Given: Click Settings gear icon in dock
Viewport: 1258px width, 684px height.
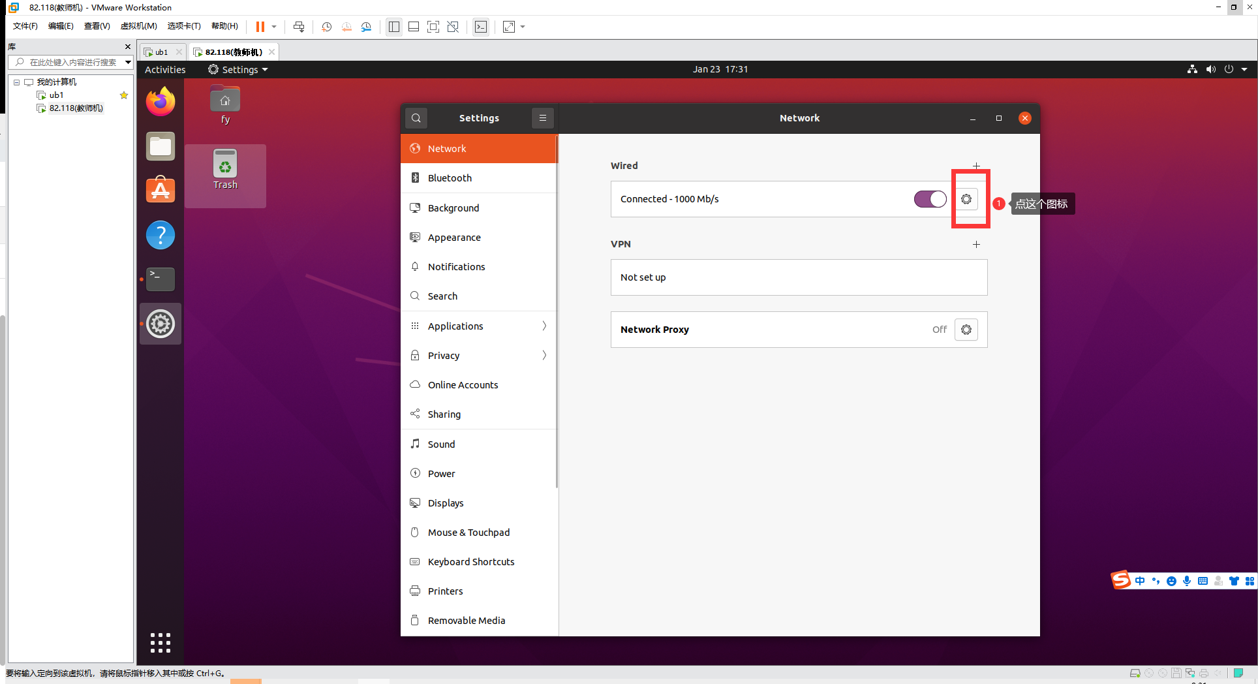Looking at the screenshot, I should click(x=161, y=324).
